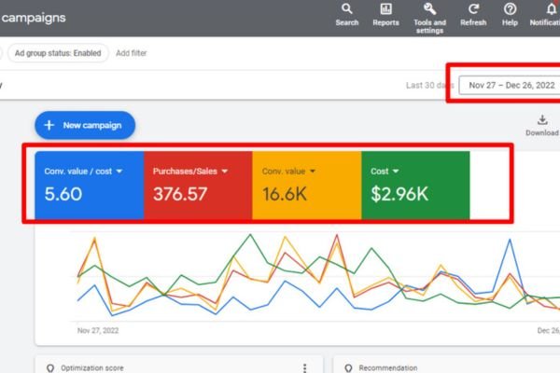Open the Nov 27 – Dec 26, 2022 date picker

tap(510, 85)
